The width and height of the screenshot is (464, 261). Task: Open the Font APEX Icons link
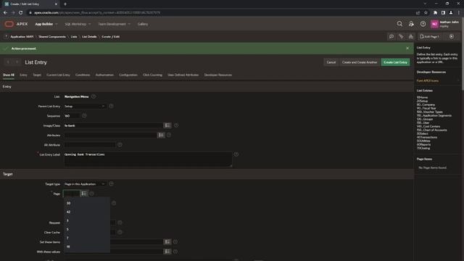(x=428, y=80)
